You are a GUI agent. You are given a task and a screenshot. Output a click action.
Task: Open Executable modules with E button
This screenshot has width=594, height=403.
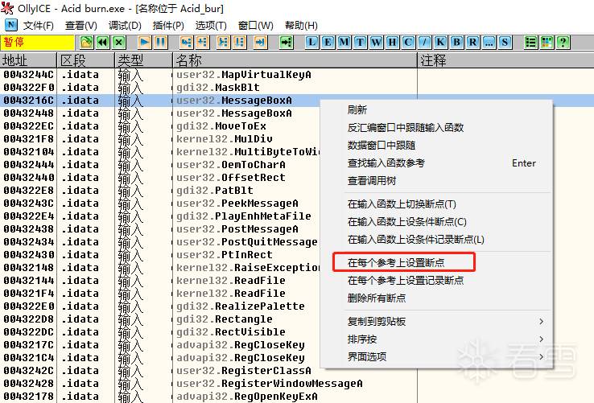click(328, 42)
